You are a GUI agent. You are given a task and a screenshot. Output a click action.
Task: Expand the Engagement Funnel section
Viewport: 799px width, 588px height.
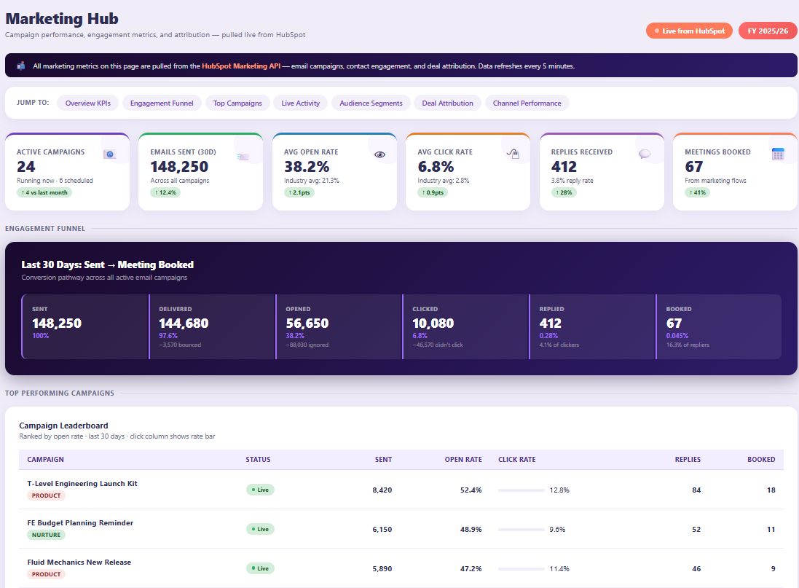tap(162, 103)
